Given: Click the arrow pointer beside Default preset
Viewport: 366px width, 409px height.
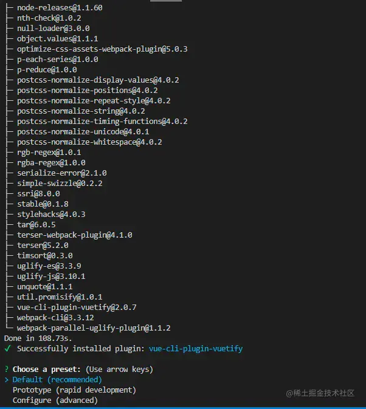Looking at the screenshot, I should [6, 380].
